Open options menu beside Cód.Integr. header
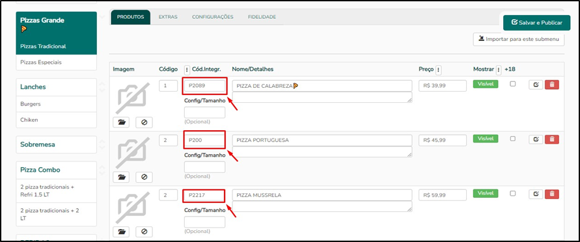 (187, 70)
